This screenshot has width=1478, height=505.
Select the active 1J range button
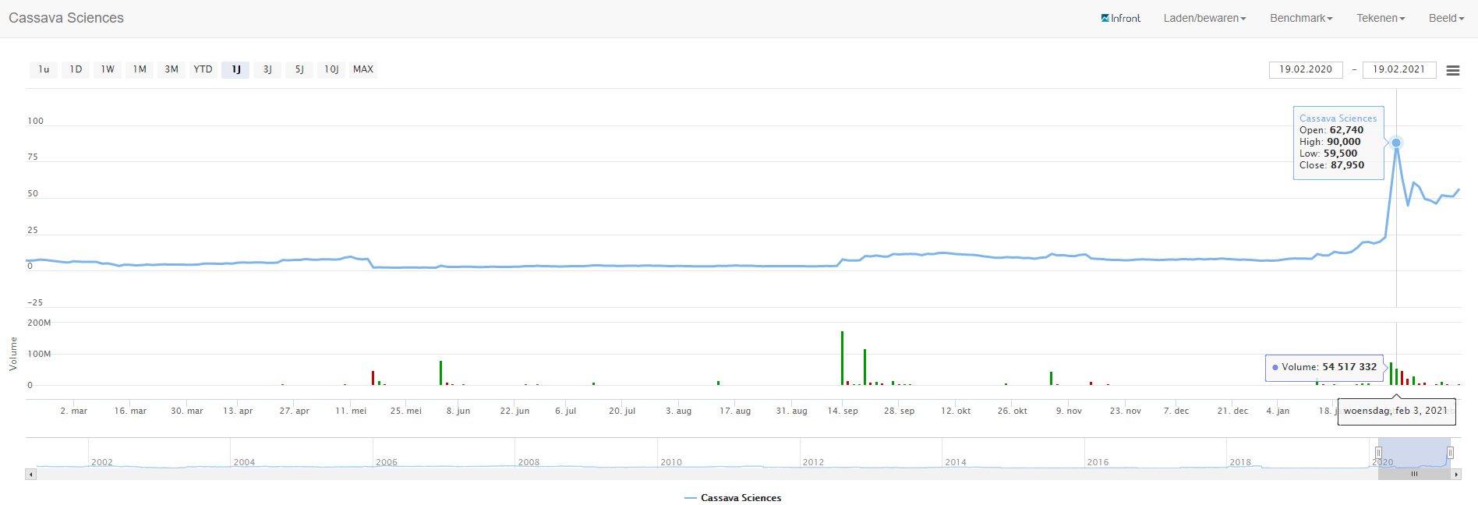(235, 69)
